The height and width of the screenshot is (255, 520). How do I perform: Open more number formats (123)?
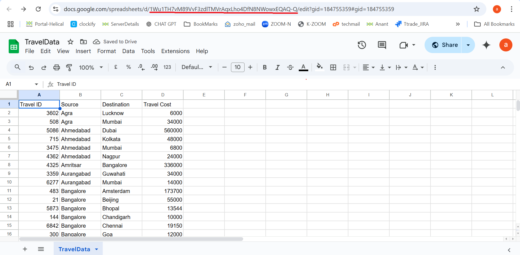(167, 67)
